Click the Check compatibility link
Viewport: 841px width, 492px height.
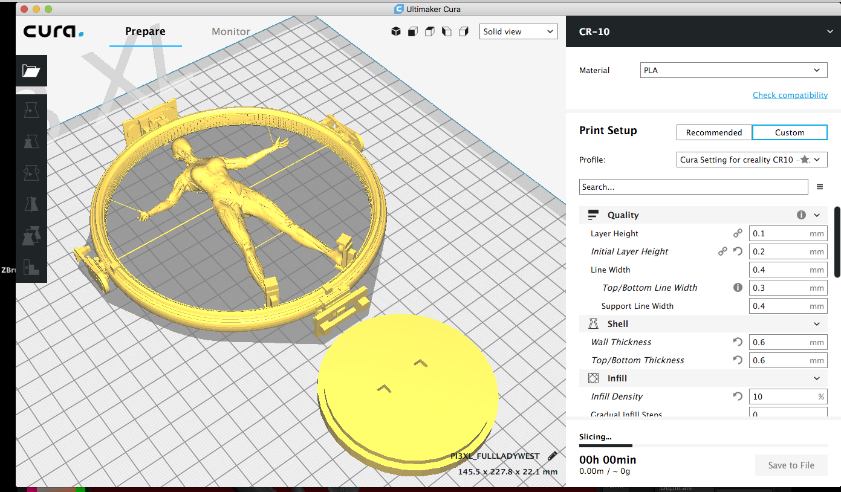click(790, 95)
